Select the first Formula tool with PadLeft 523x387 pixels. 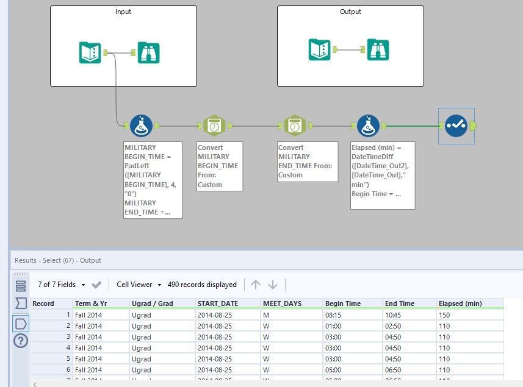[141, 126]
